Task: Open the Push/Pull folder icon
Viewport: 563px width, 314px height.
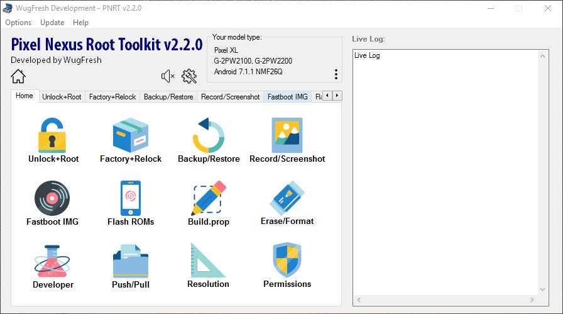Action: [x=131, y=261]
